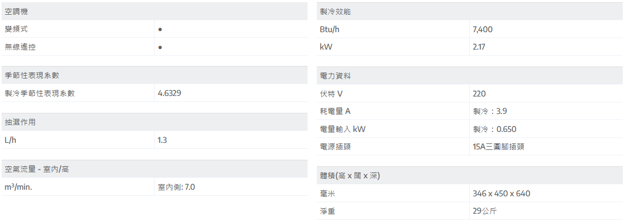Click the 空氣流量 - 室內/高 header

tap(37, 169)
